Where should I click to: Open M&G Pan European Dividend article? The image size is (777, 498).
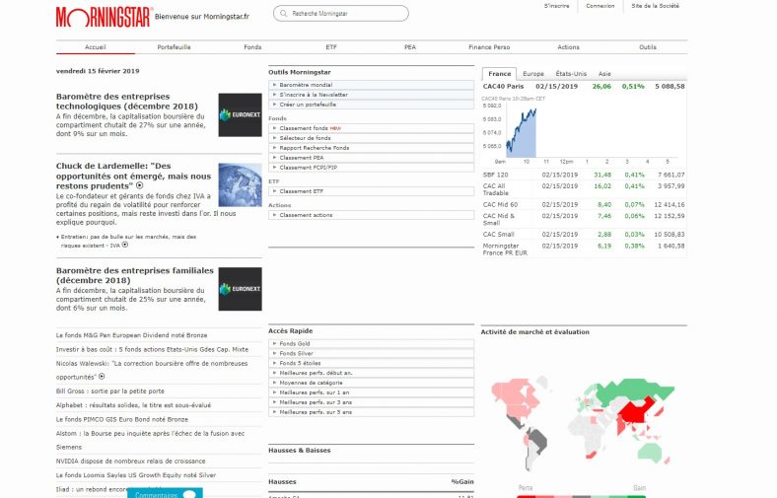click(131, 335)
